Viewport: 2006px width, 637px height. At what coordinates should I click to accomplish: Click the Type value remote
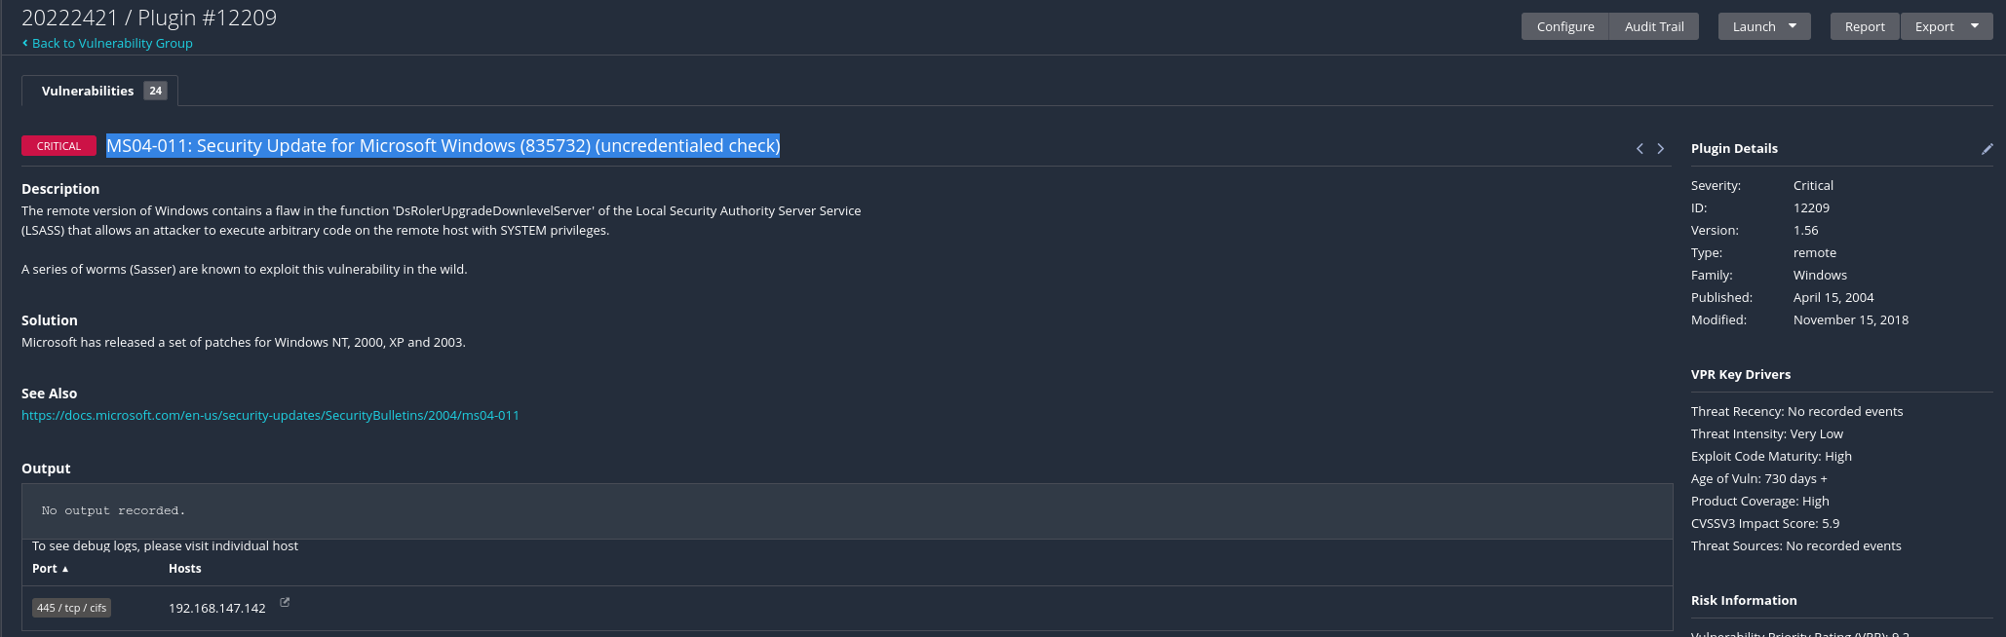click(x=1814, y=252)
